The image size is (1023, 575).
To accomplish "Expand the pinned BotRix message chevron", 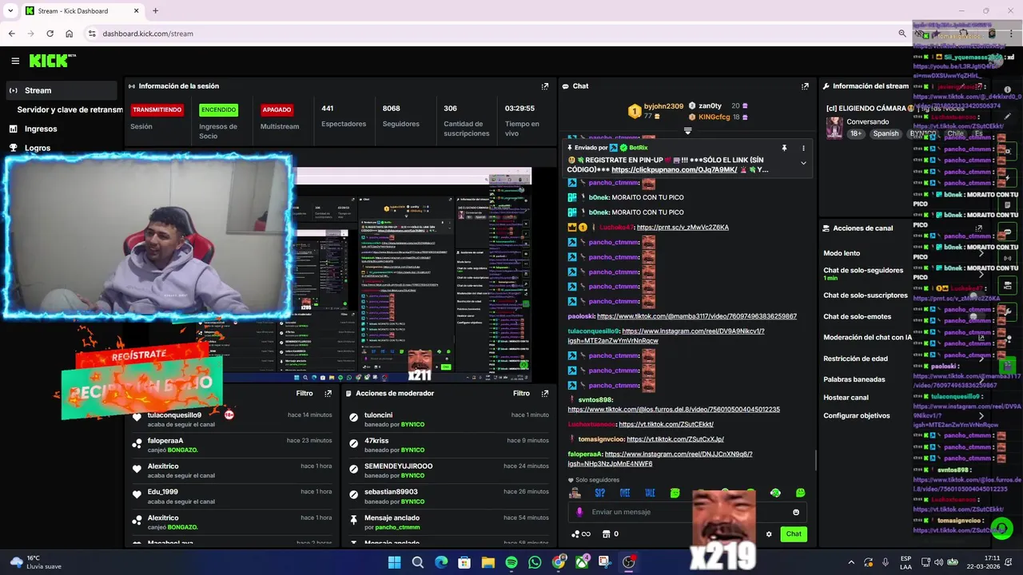I will (803, 163).
